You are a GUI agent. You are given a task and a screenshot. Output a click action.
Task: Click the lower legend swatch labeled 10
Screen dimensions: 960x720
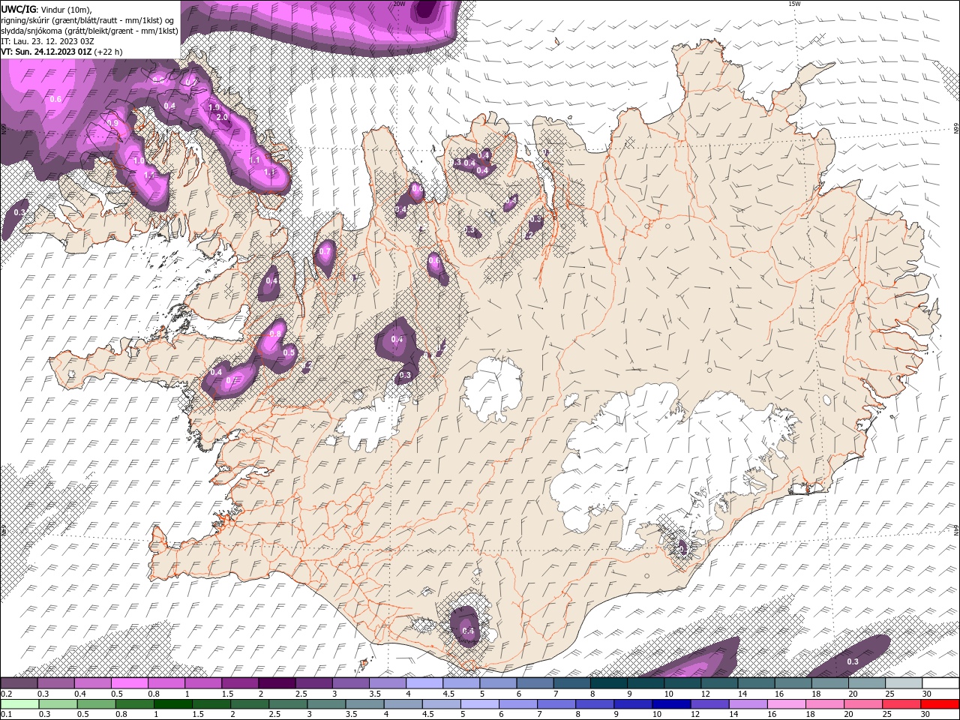tap(672, 704)
